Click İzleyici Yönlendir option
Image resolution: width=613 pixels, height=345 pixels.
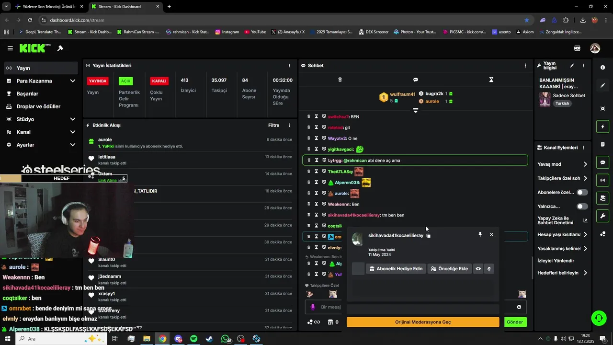556,261
